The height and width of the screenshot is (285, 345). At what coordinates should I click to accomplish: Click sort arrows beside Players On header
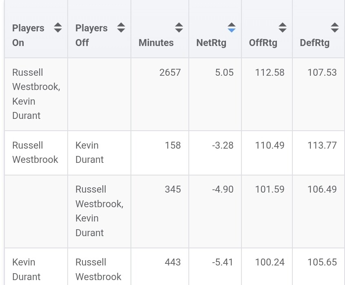58,28
